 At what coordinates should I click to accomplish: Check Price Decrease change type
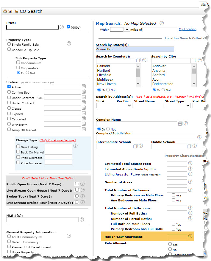point(18,157)
